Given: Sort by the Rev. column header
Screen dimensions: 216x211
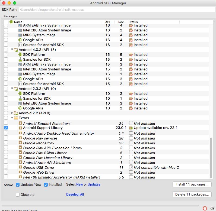Looking at the screenshot, I should (121, 22).
